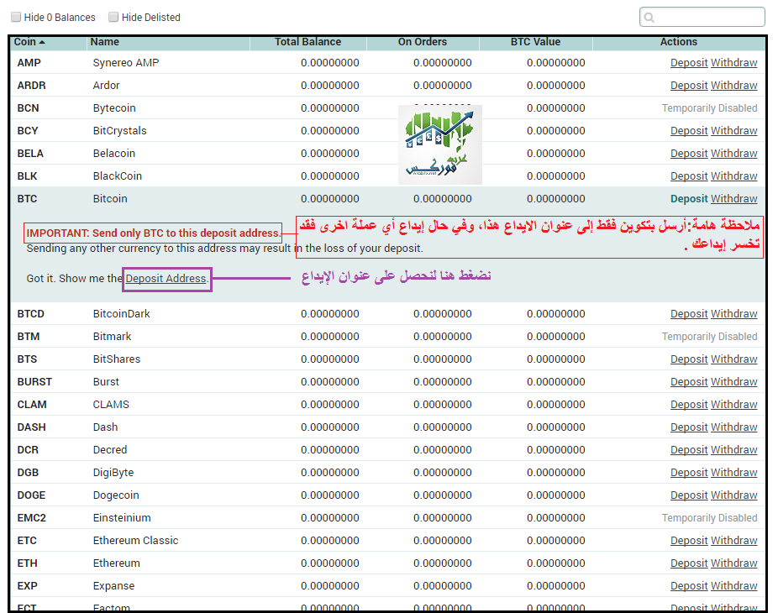The width and height of the screenshot is (778, 613).
Task: Click Withdraw in the Ardor row
Action: [x=734, y=86]
